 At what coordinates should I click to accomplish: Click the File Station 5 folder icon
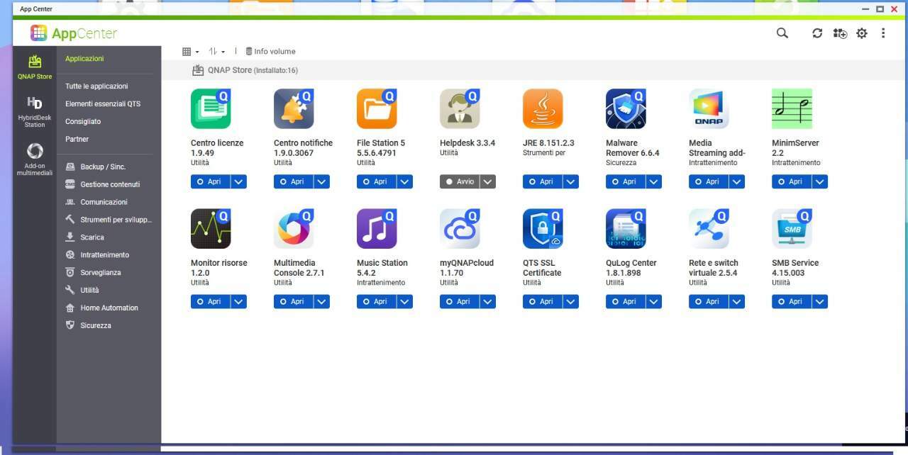click(x=377, y=108)
